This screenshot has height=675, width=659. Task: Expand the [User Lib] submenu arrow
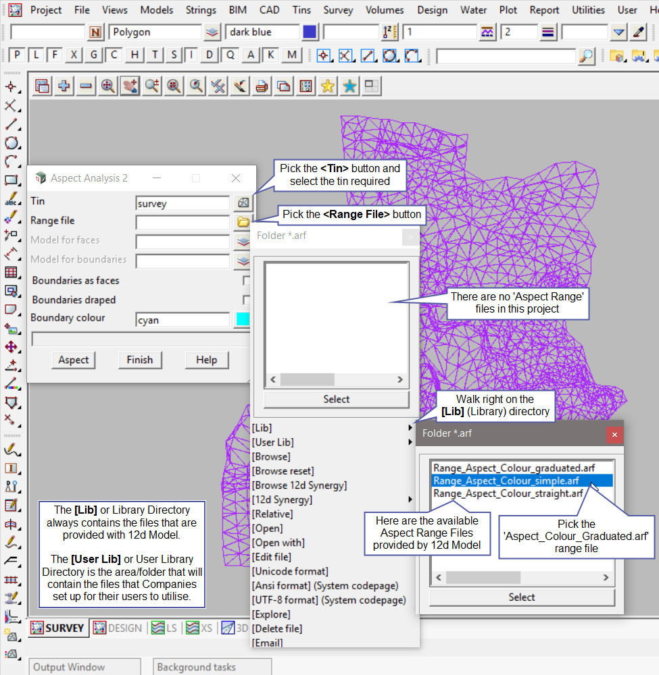[x=410, y=442]
